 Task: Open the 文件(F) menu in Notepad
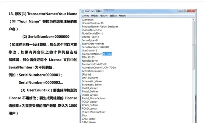[85, 16]
